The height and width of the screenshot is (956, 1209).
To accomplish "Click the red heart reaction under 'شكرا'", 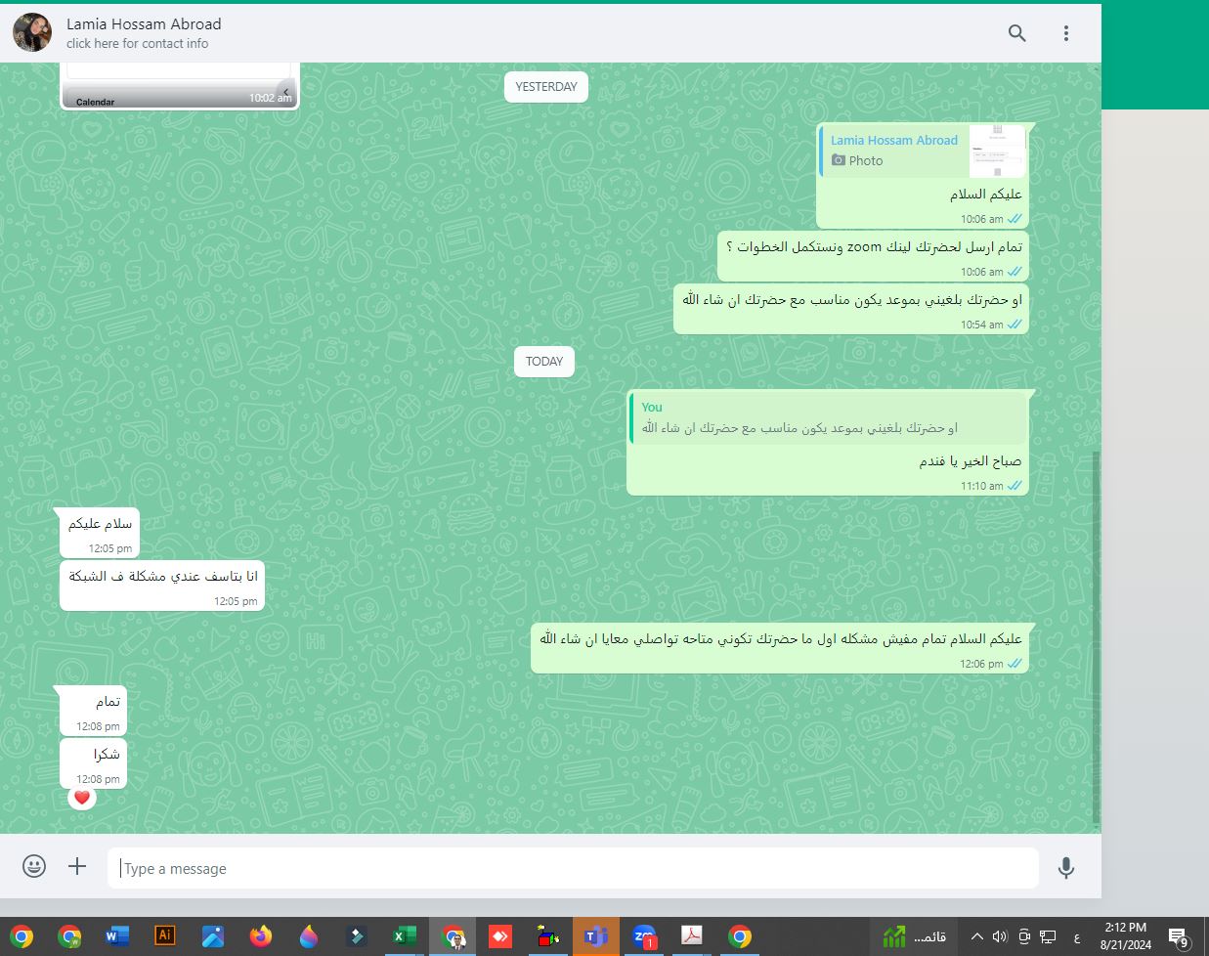I will [x=82, y=798].
